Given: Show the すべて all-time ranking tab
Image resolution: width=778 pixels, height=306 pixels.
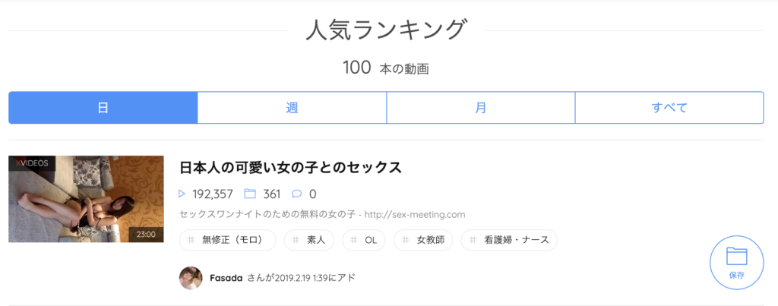Looking at the screenshot, I should (x=669, y=108).
